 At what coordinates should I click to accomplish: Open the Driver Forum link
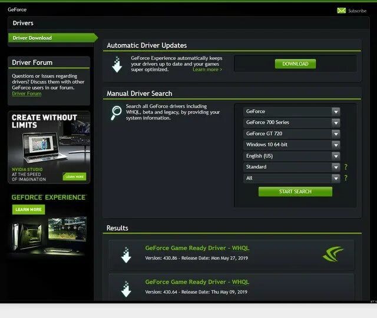[27, 93]
